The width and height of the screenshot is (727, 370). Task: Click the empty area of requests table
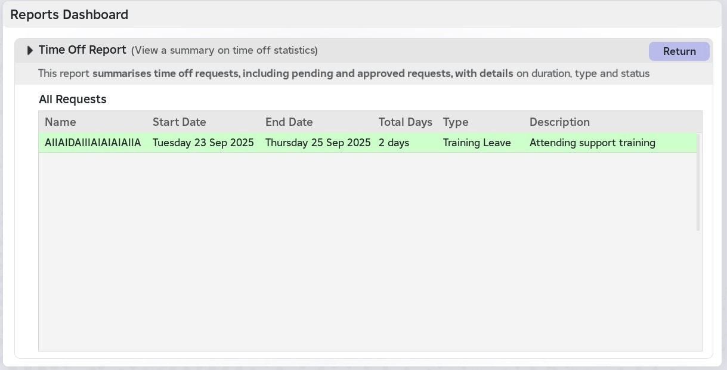pos(367,251)
